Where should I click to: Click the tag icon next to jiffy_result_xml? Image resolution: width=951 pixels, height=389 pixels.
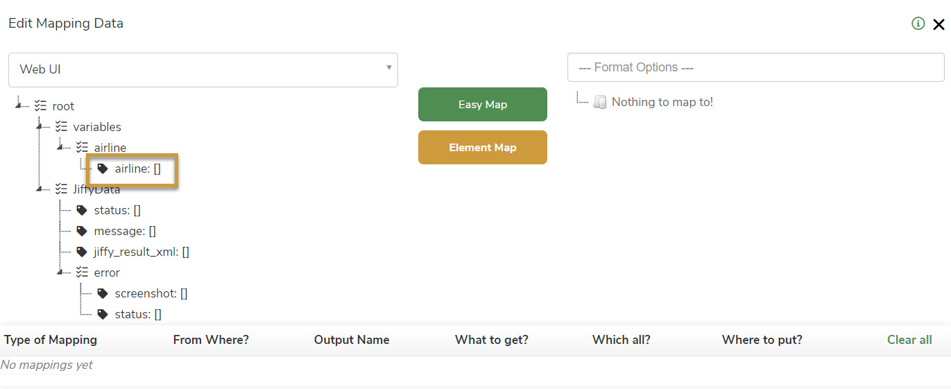[x=82, y=252]
